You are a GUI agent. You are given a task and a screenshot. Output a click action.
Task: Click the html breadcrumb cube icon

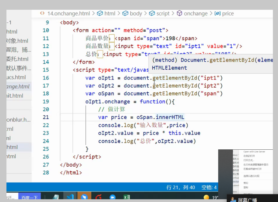pos(100,13)
